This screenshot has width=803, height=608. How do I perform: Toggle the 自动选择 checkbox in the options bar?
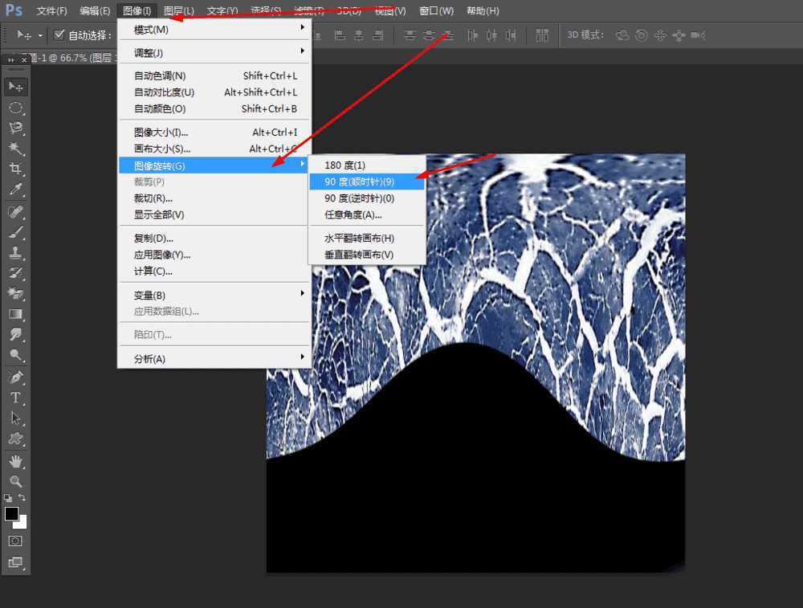tap(59, 35)
